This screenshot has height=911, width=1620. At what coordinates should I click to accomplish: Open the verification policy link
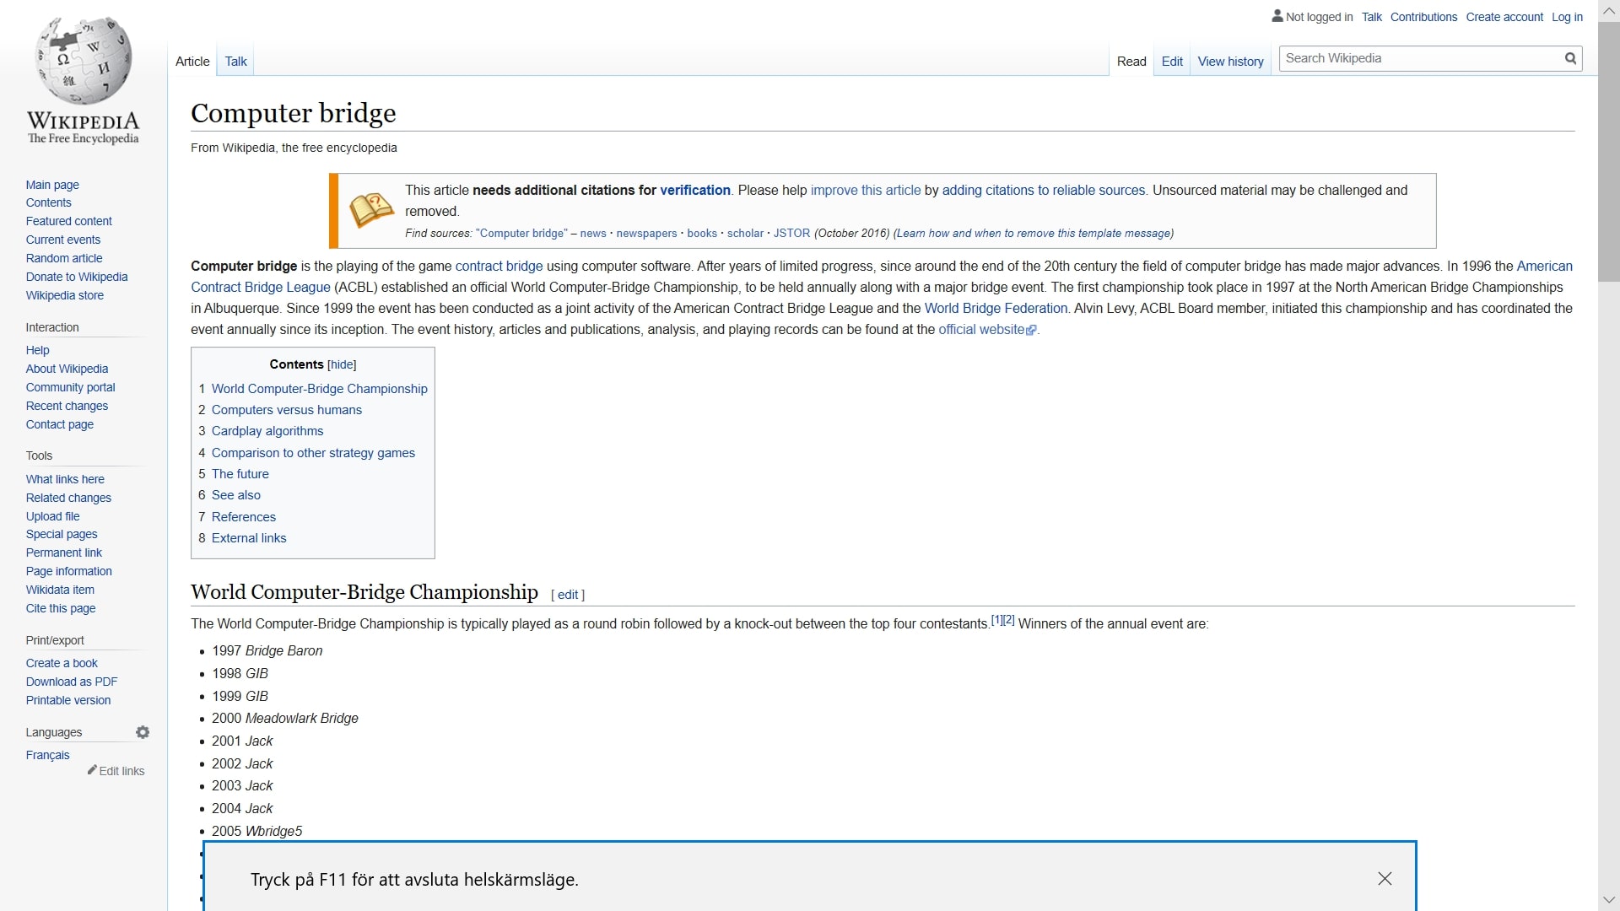[x=694, y=191]
